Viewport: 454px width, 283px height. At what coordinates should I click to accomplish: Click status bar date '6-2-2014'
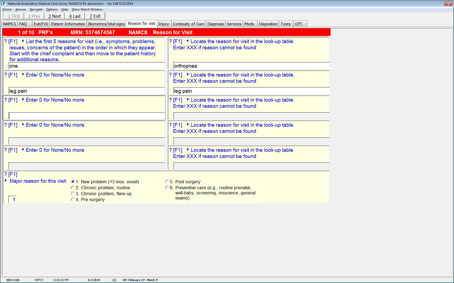[94, 280]
